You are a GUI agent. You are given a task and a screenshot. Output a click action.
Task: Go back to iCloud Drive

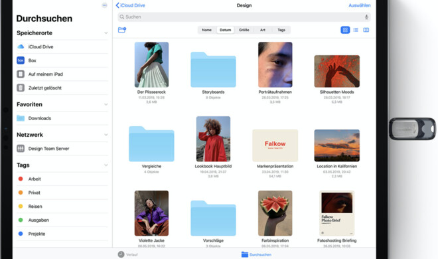pyautogui.click(x=131, y=5)
